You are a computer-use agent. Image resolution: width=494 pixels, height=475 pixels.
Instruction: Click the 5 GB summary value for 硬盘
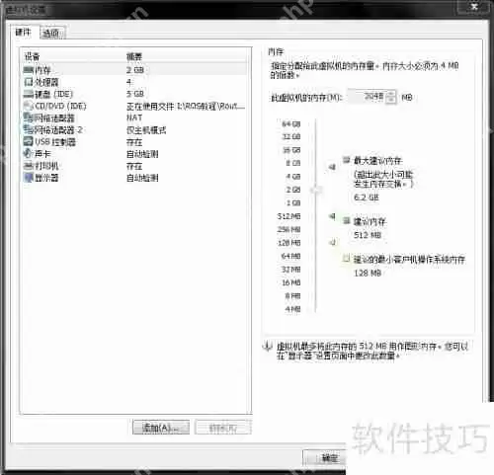[x=135, y=94]
